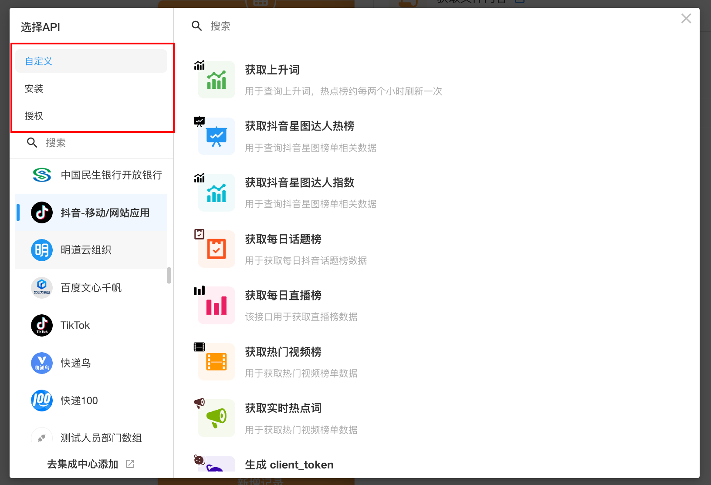The width and height of the screenshot is (711, 485).
Task: Click the 民生银行 logo icon
Action: coord(42,175)
